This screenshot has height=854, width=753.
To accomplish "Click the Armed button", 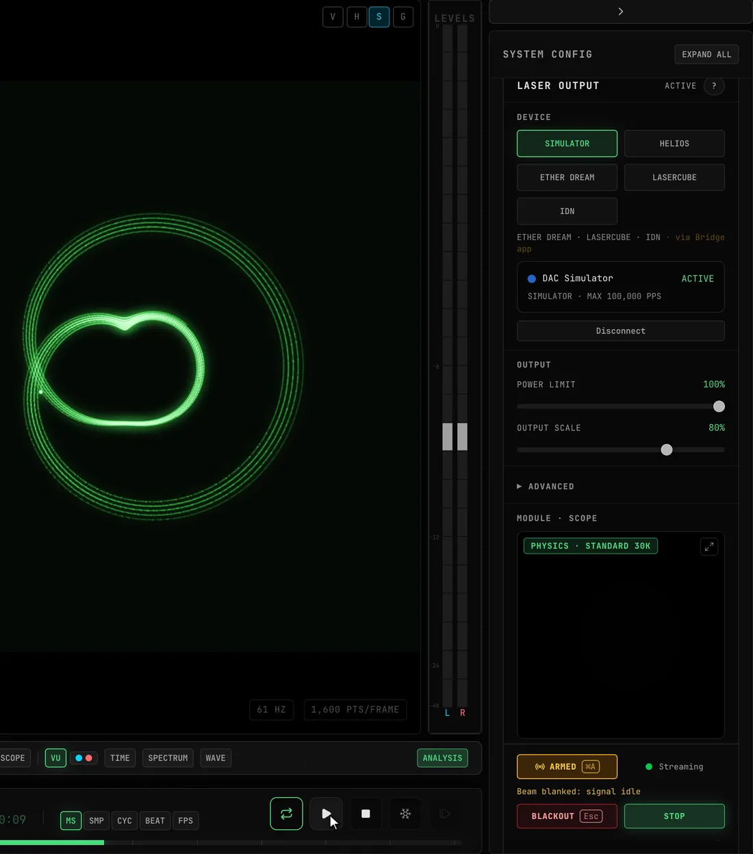I will pyautogui.click(x=567, y=766).
